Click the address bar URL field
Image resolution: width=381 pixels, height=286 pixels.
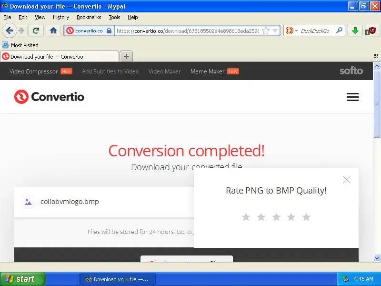(188, 31)
